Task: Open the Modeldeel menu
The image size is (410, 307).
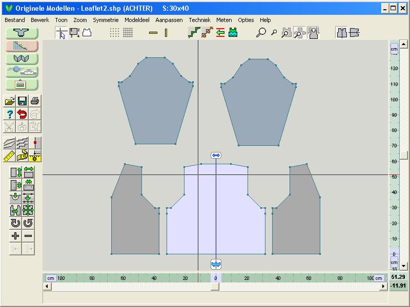Action: (137, 20)
